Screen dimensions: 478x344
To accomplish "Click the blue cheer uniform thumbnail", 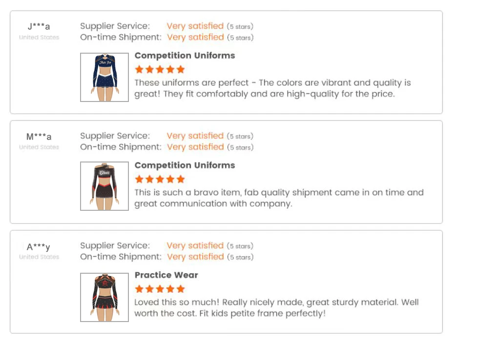I will (104, 77).
